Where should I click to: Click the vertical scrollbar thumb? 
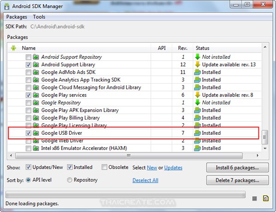coord(265,137)
